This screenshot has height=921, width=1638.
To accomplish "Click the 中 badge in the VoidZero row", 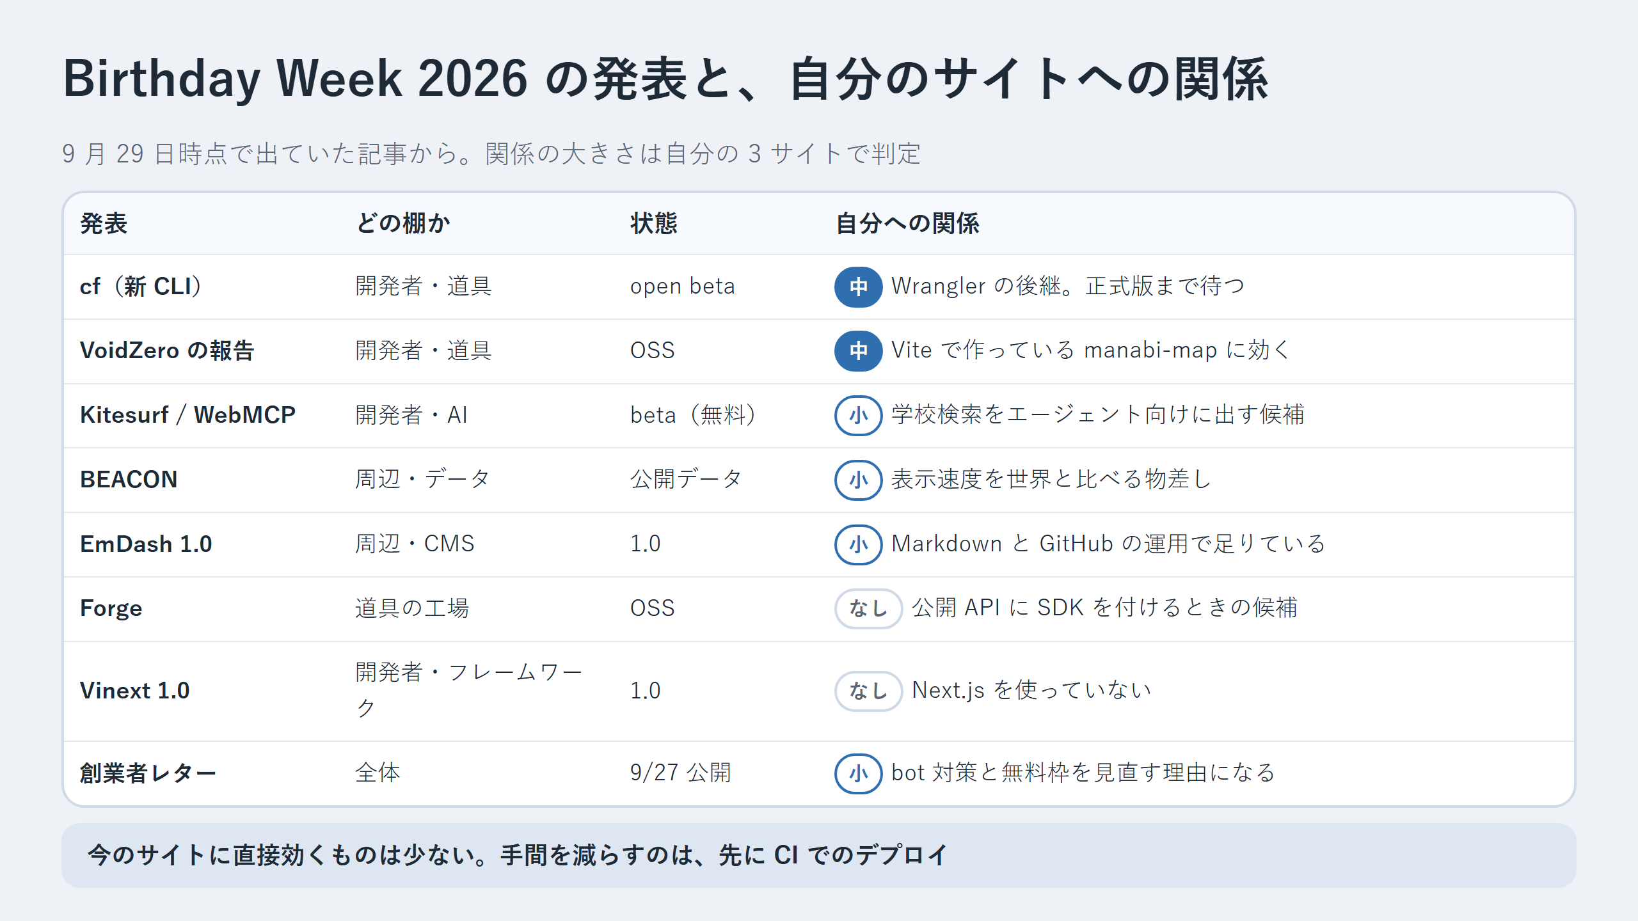I will 858,350.
